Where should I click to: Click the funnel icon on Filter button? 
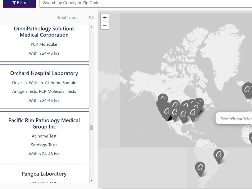coord(14,3)
